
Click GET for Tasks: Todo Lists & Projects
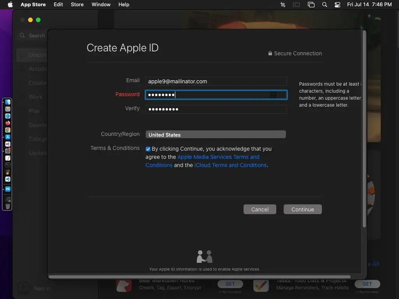[367, 284]
